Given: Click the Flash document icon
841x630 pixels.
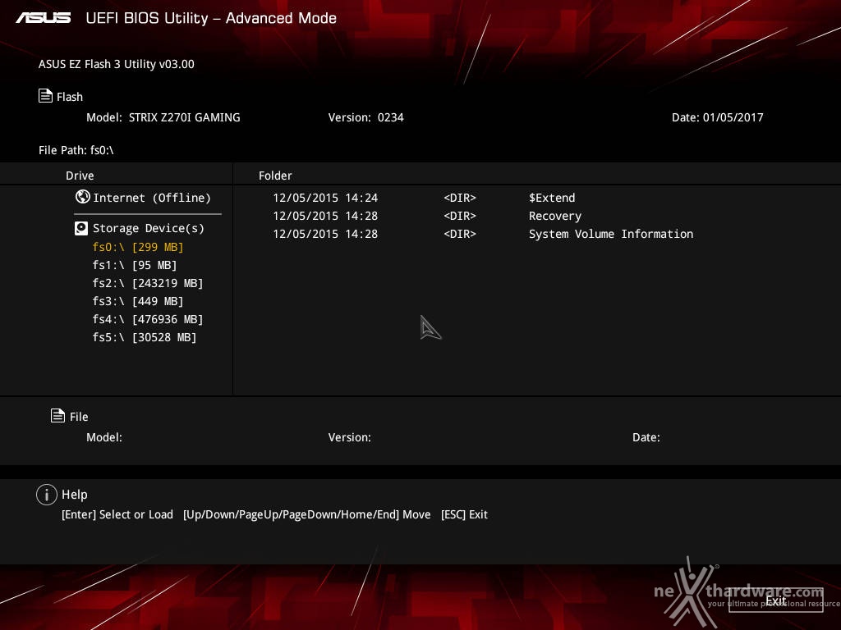Looking at the screenshot, I should [46, 96].
